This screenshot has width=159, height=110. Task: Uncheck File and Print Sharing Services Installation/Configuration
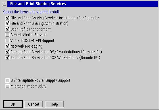pos(7,18)
